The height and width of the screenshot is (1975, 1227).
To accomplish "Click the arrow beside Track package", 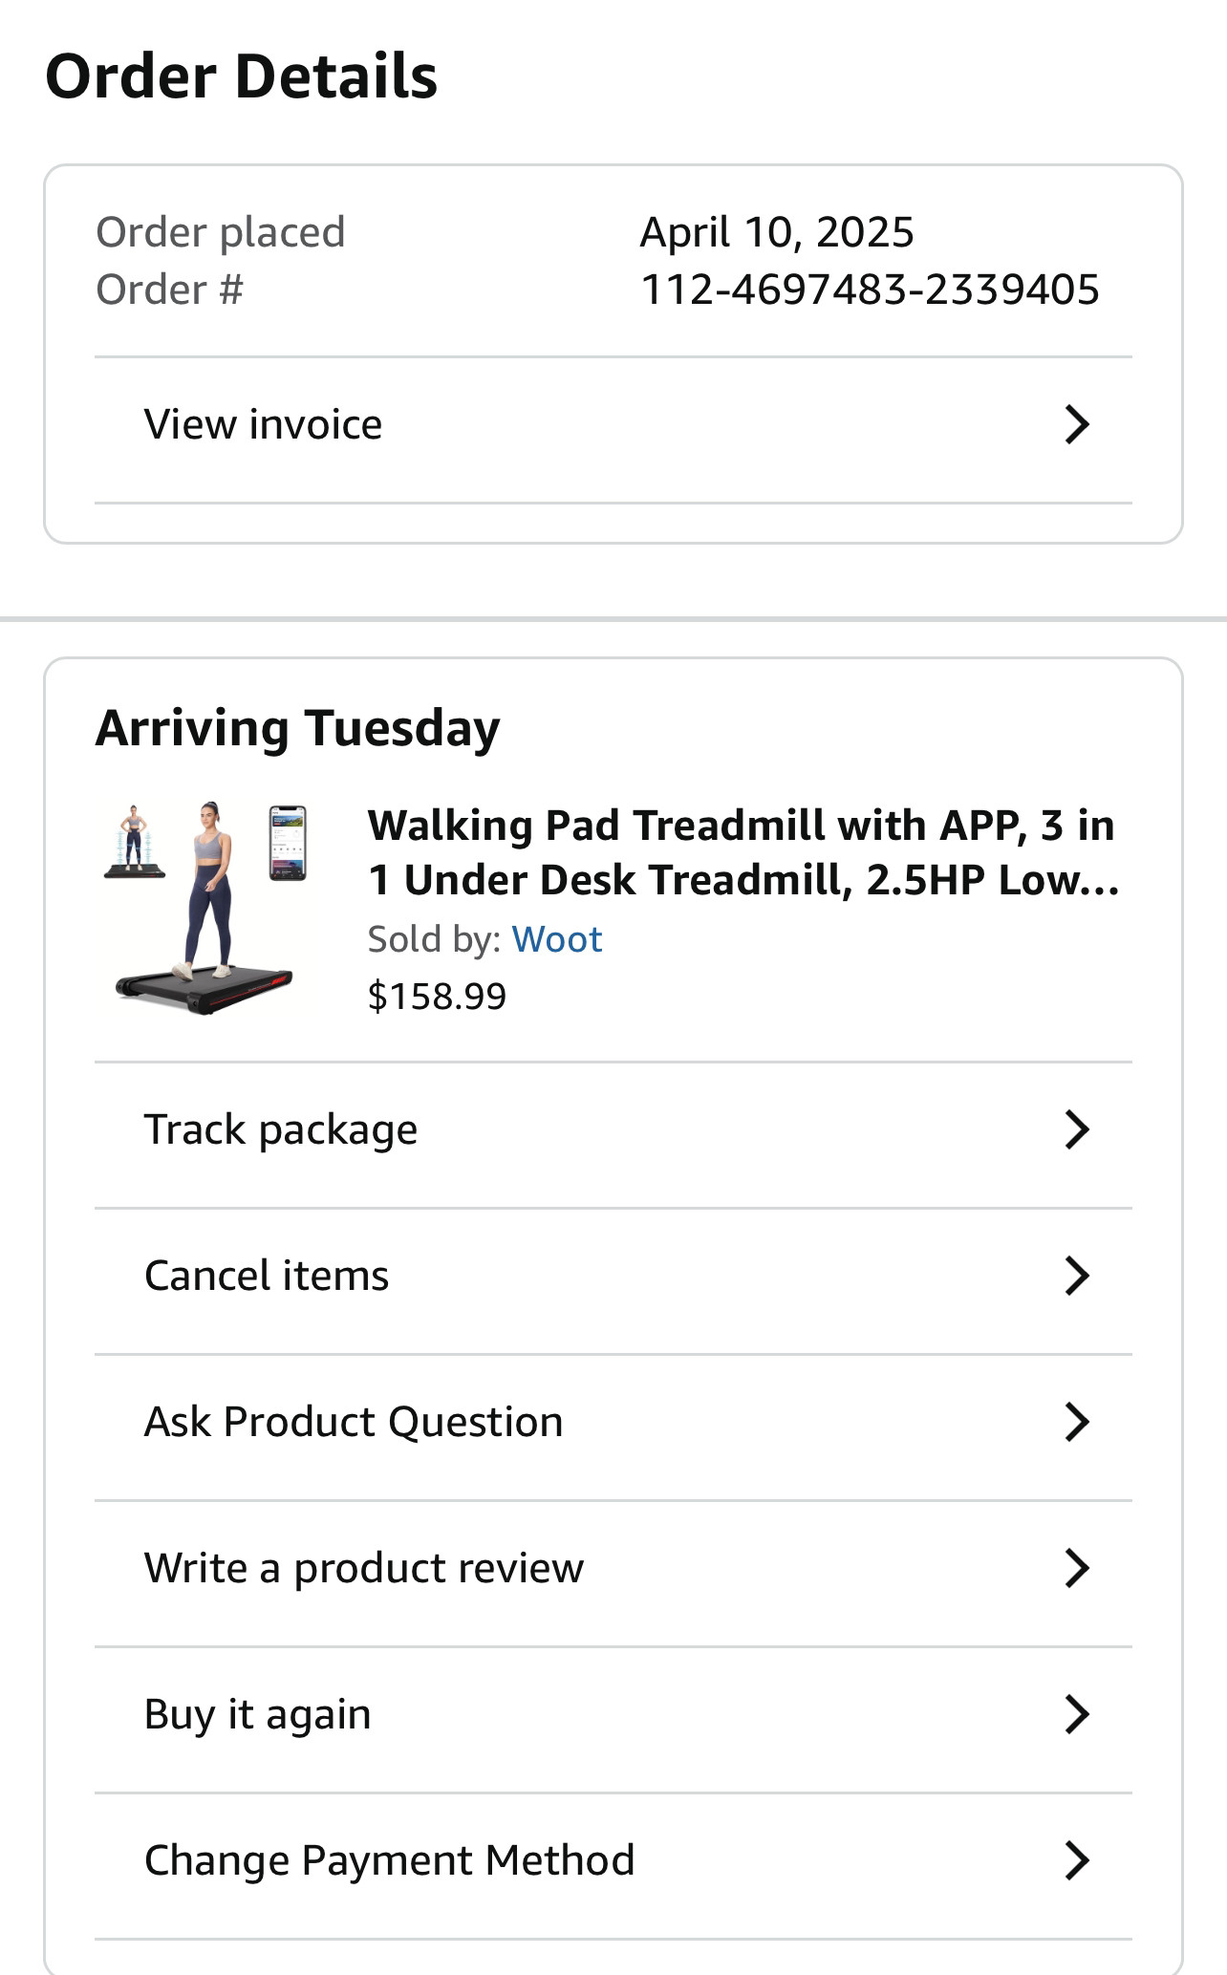I will (x=1077, y=1129).
